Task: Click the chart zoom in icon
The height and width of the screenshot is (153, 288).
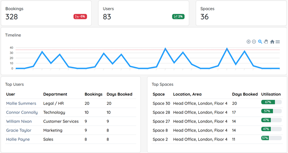Action: pos(248,42)
